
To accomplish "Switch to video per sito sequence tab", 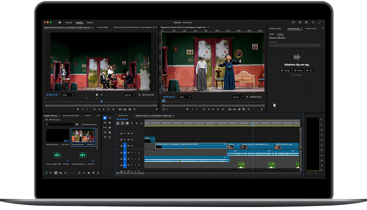I will point(123,116).
